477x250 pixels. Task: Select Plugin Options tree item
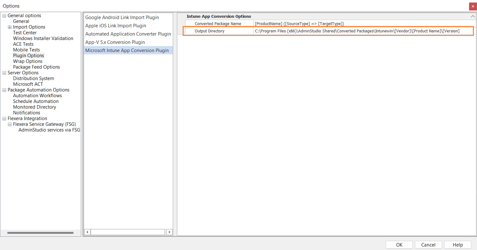coord(28,56)
